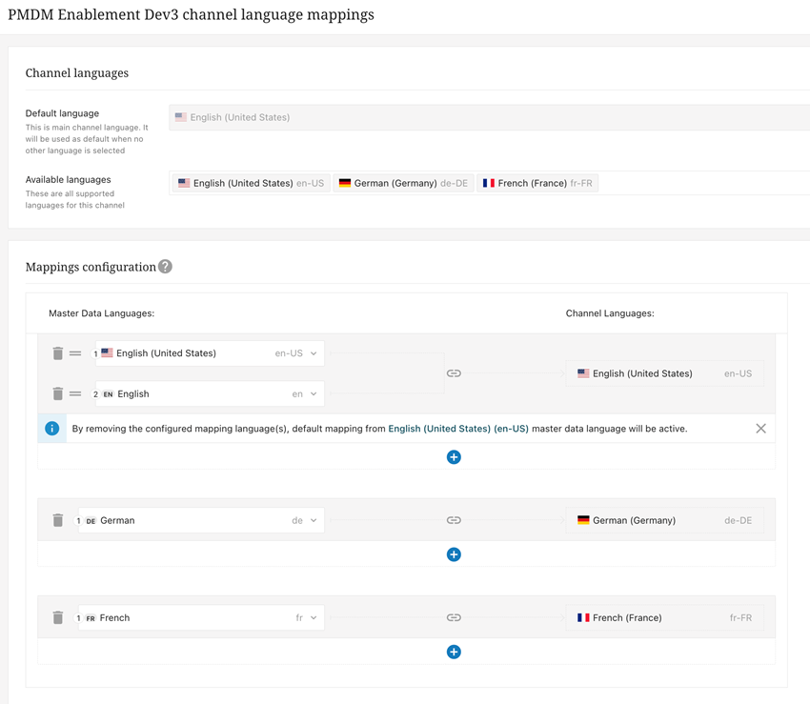Click link icon for French mapping
The width and height of the screenshot is (810, 704).
[454, 617]
